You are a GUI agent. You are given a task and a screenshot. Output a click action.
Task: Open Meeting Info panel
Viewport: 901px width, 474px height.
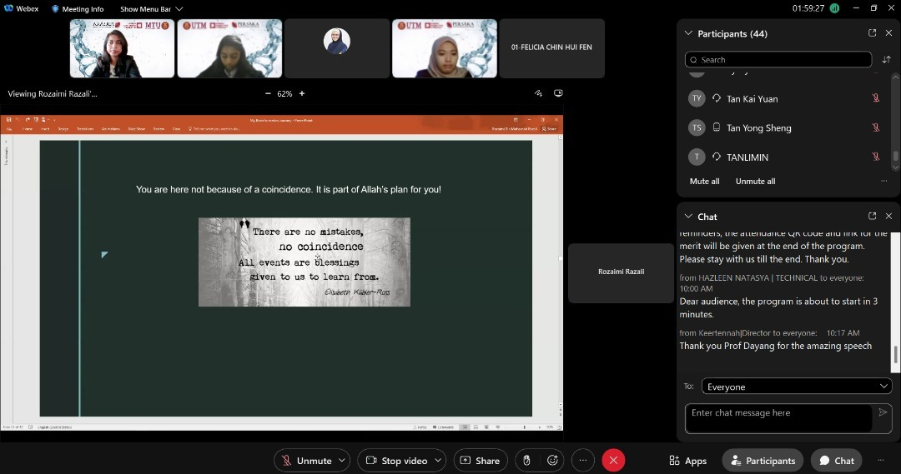click(x=78, y=8)
